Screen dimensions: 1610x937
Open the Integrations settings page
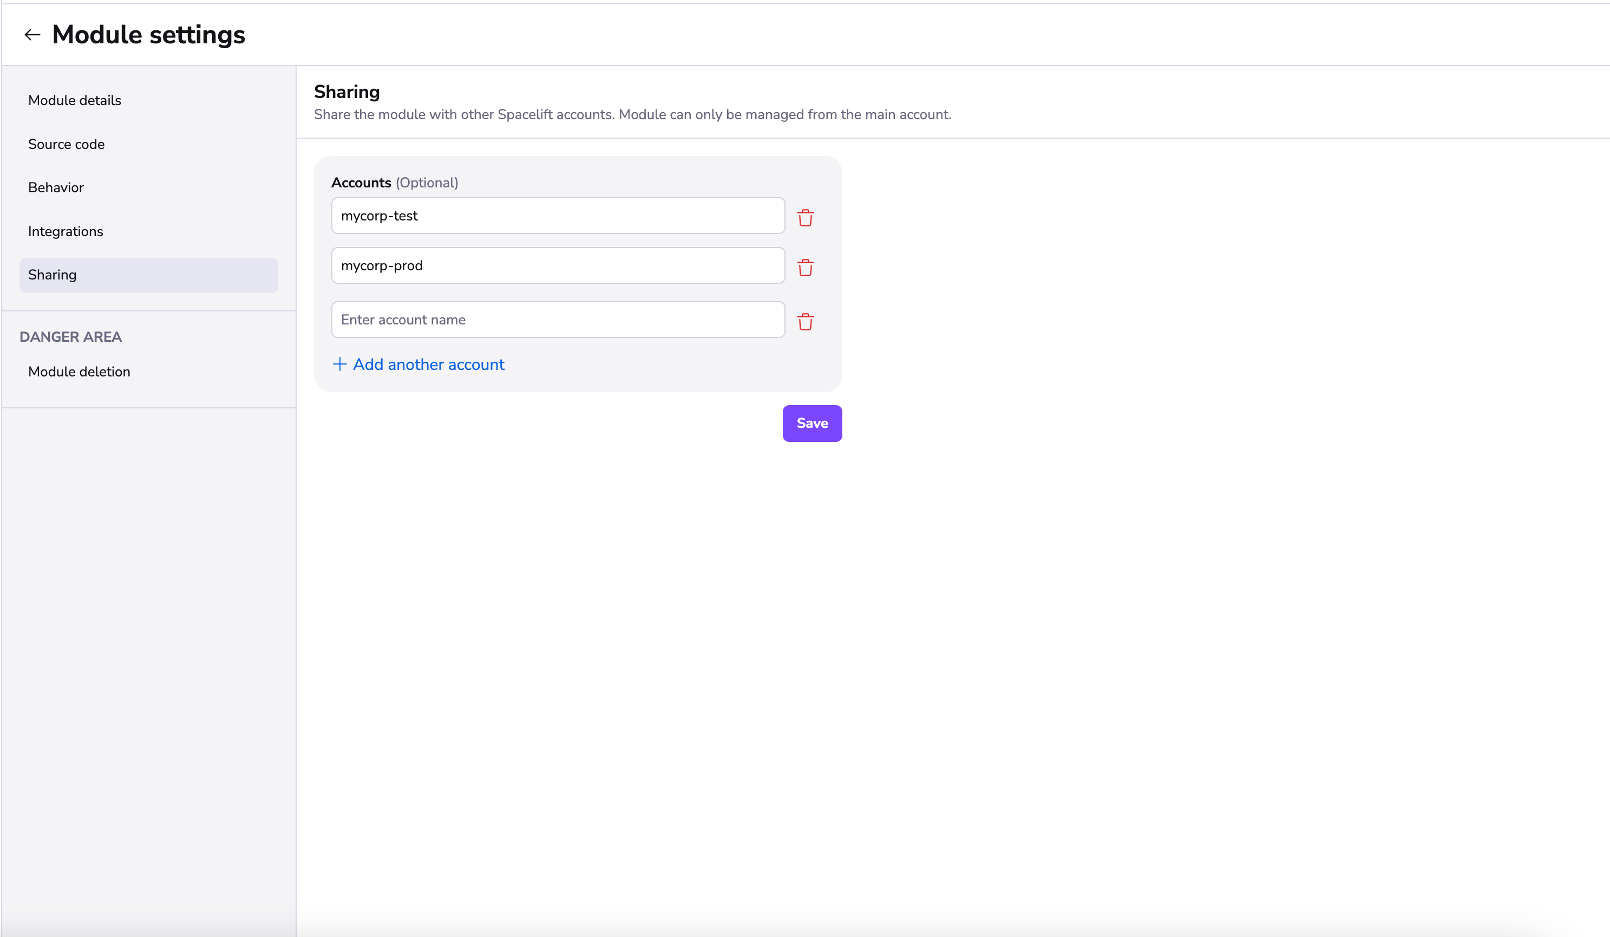click(66, 231)
